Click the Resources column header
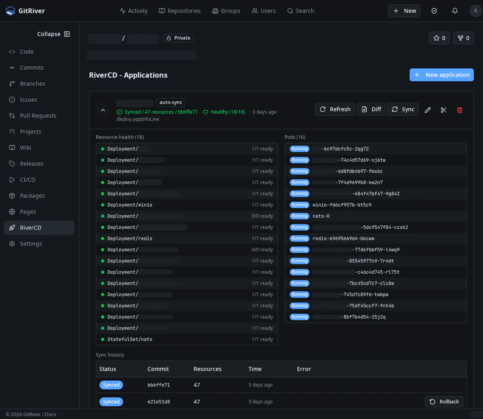Image resolution: width=483 pixels, height=419 pixels. point(208,369)
